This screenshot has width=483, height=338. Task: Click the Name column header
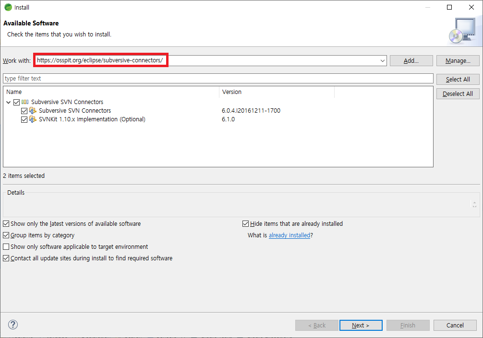[111, 92]
